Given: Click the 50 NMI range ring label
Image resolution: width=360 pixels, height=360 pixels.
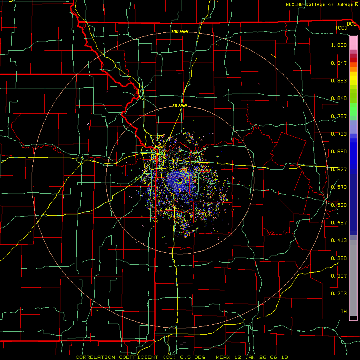Looking at the screenshot, I should click(180, 106).
